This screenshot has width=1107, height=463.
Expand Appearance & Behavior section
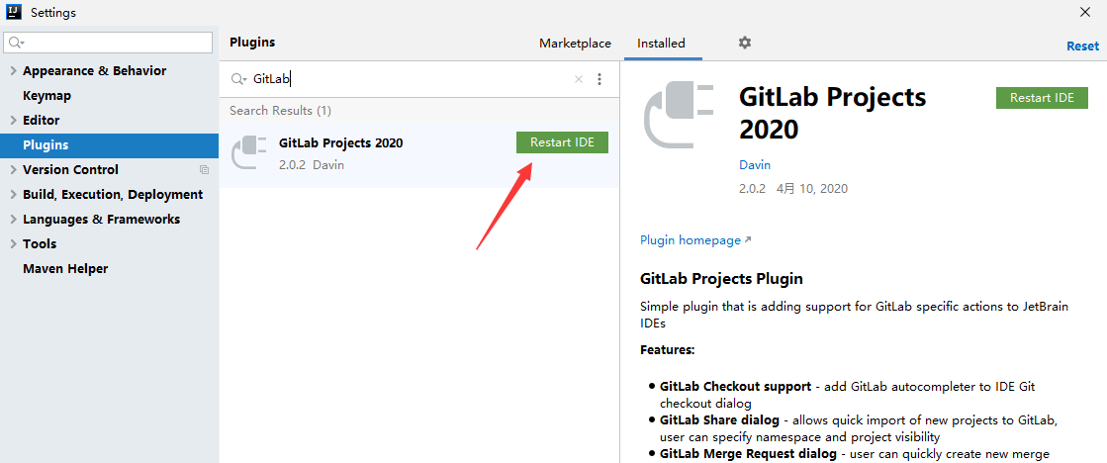pos(14,70)
